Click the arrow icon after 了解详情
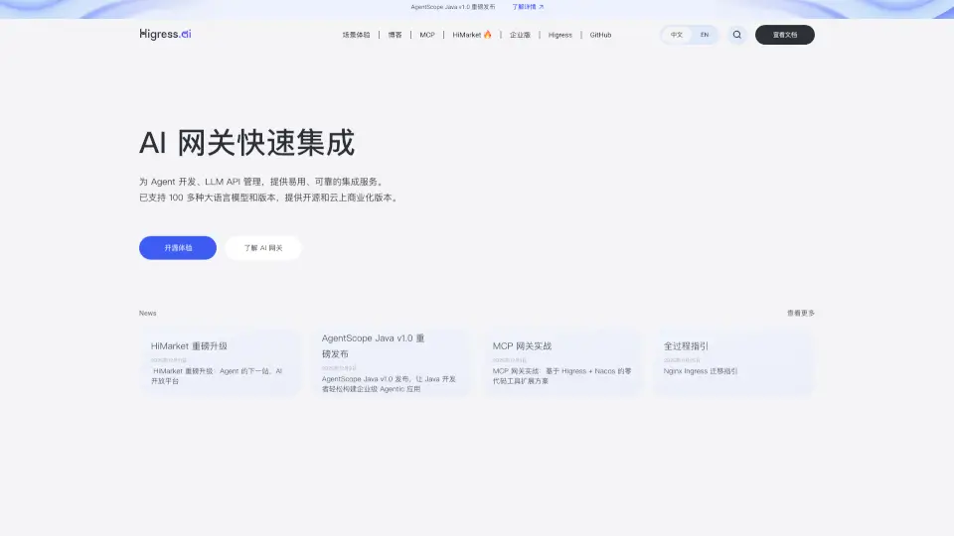The image size is (954, 536). pyautogui.click(x=541, y=7)
